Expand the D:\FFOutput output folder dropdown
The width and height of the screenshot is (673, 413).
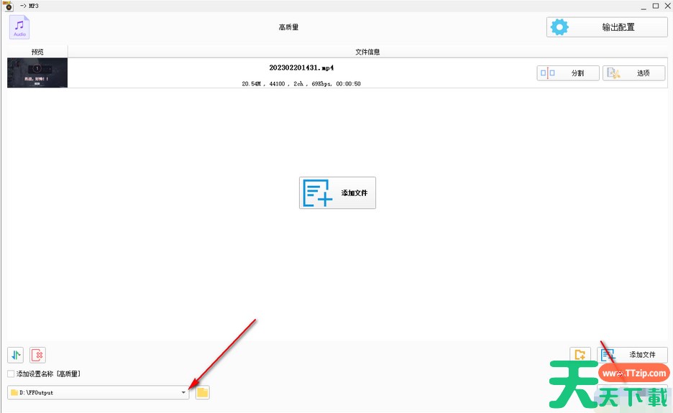183,393
